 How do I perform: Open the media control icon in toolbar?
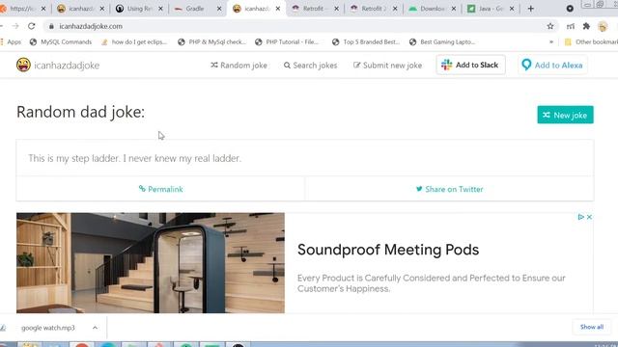coord(571,26)
